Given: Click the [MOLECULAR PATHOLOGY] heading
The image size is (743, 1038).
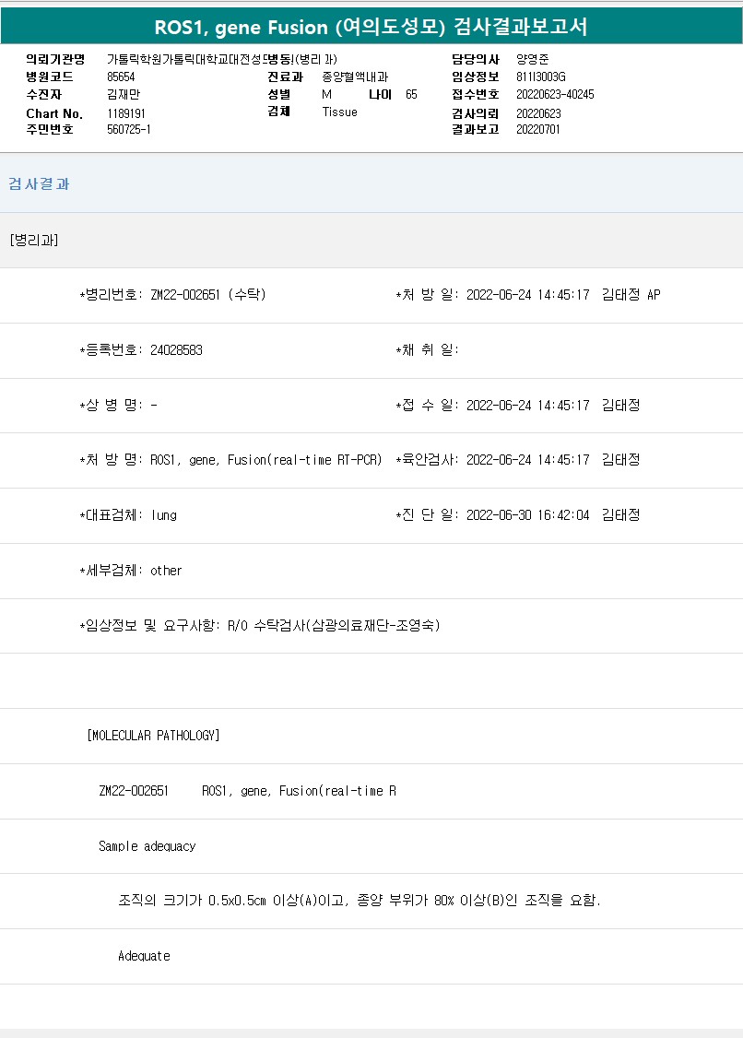Looking at the screenshot, I should [153, 736].
